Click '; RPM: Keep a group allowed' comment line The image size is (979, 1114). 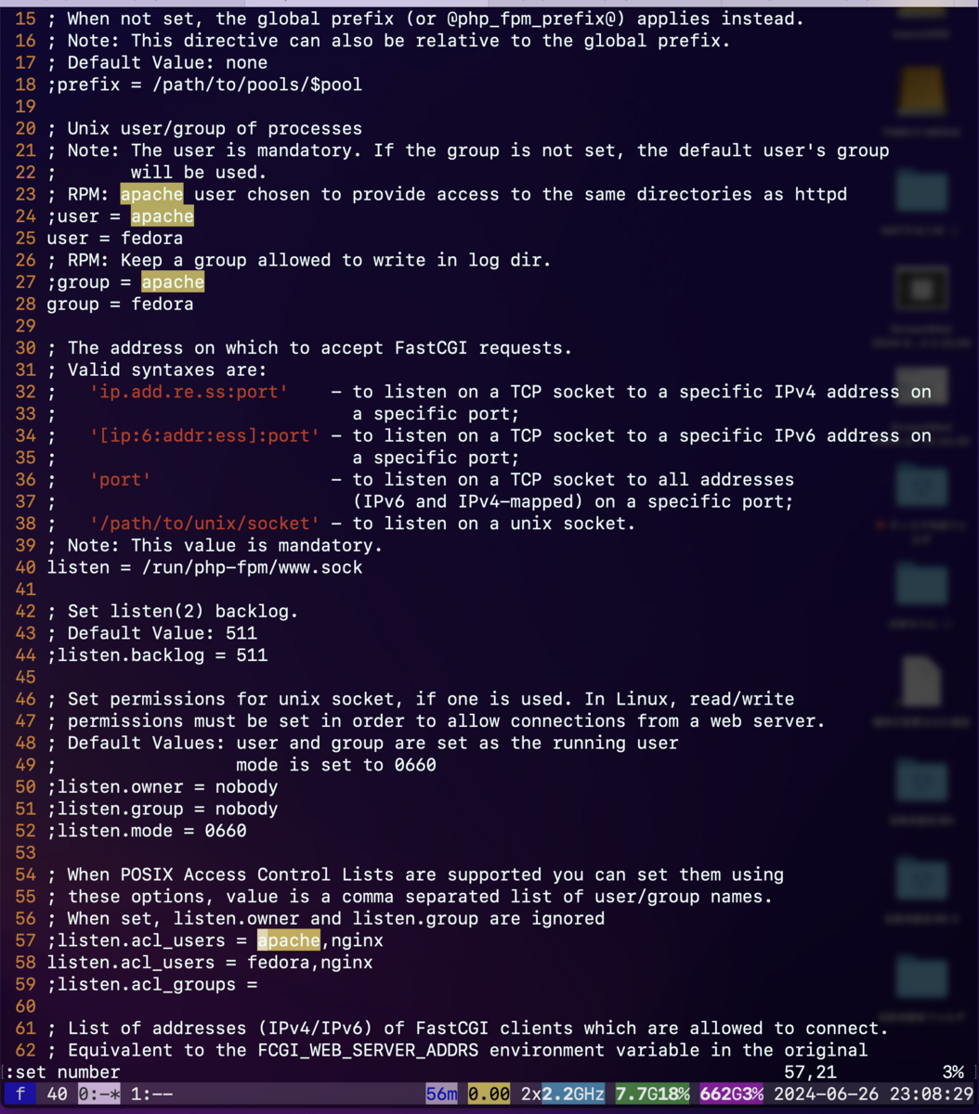(299, 260)
